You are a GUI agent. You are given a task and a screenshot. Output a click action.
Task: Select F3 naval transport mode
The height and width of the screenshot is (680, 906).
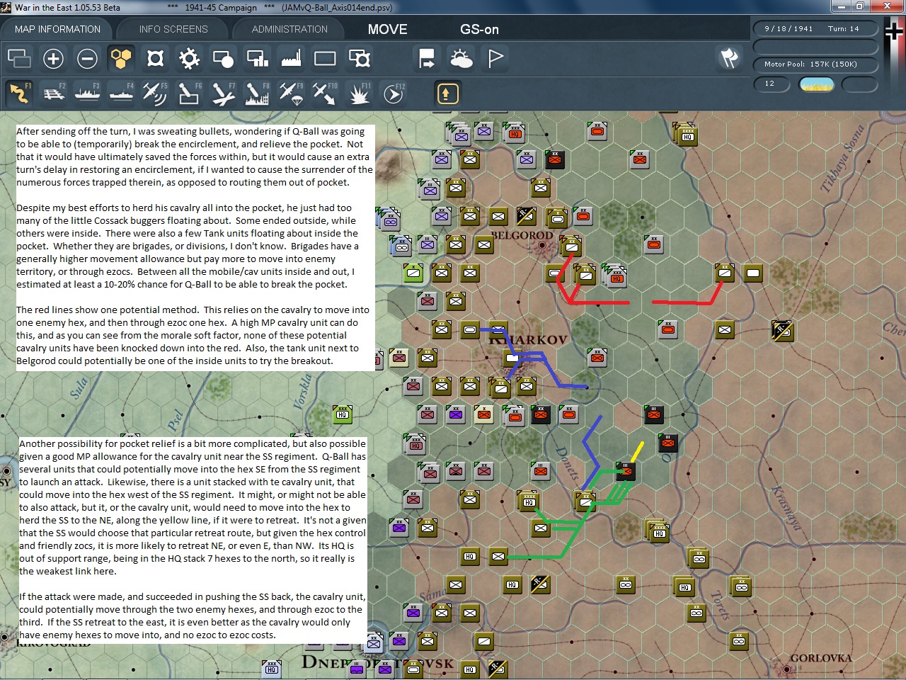87,93
